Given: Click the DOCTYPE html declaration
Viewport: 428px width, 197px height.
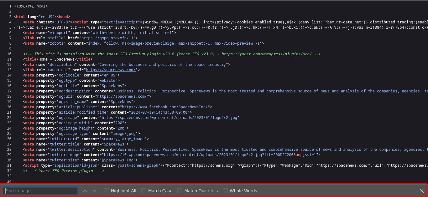Looking at the screenshot, I should coord(31,6).
